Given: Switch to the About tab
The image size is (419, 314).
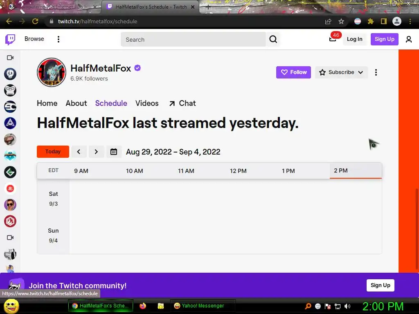Looking at the screenshot, I should pyautogui.click(x=76, y=103).
